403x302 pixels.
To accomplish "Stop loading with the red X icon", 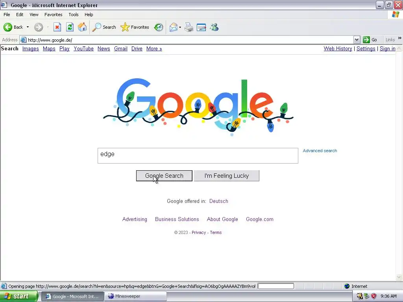I will tap(57, 27).
